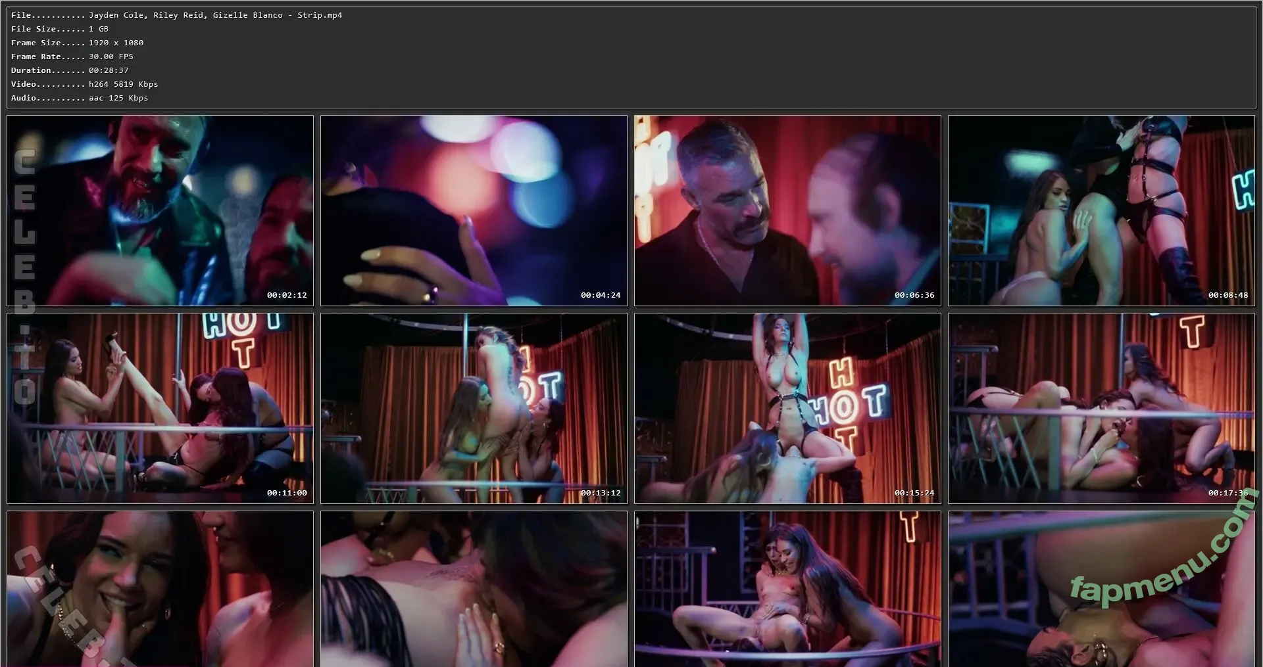Image resolution: width=1263 pixels, height=667 pixels.
Task: Select the frame marked 00:04:24
Action: (474, 210)
